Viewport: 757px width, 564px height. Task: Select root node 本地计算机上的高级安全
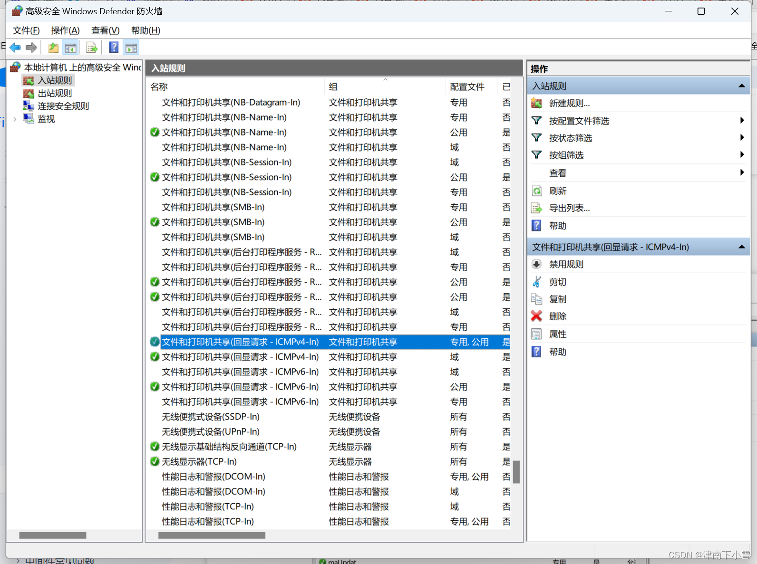pyautogui.click(x=83, y=67)
